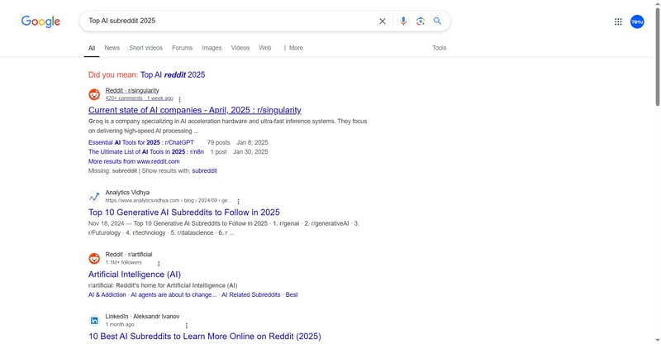661x344 pixels.
Task: Click the magnifying glass search button
Action: [437, 21]
